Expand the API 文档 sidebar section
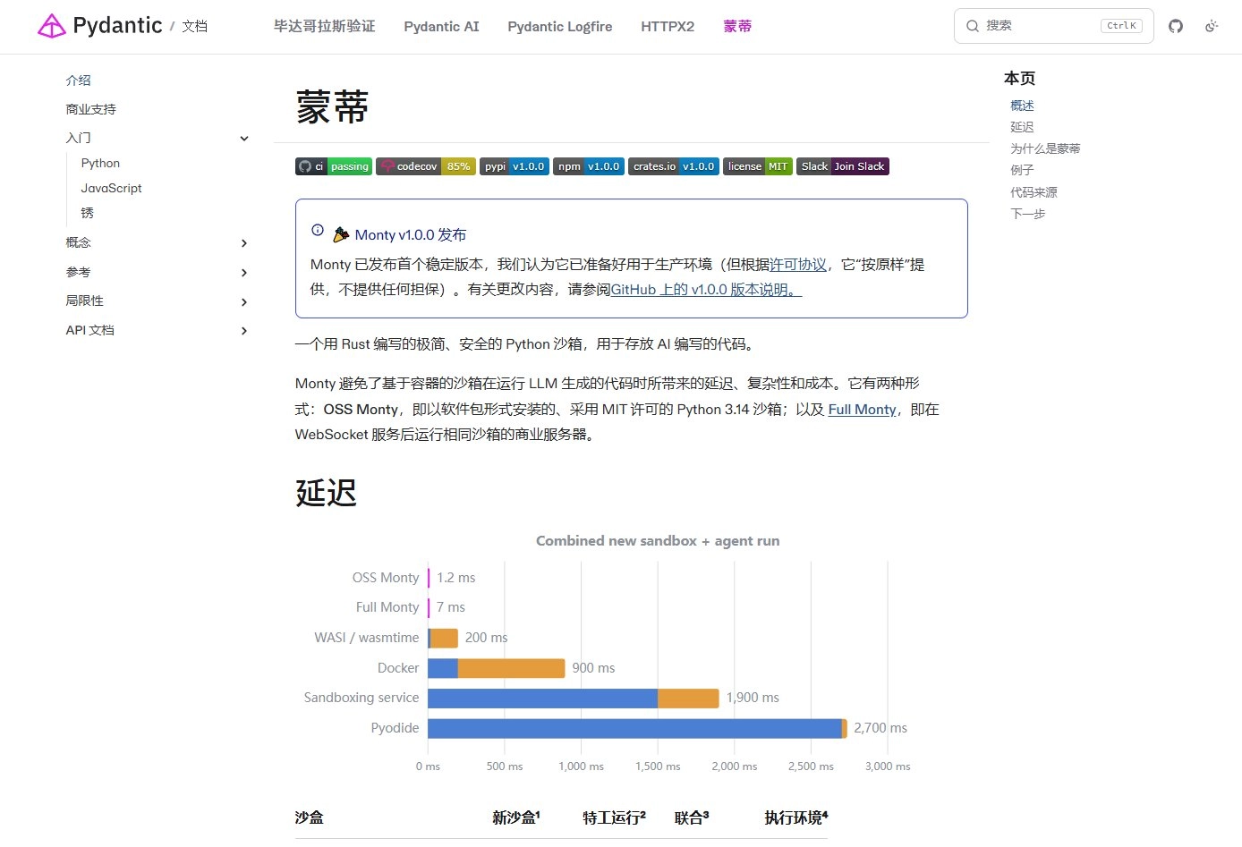The width and height of the screenshot is (1242, 847). (x=244, y=331)
